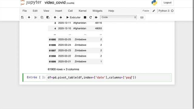This screenshot has height=109, width=194.
Task: Click the Jupyter logo
Action: point(31,2)
